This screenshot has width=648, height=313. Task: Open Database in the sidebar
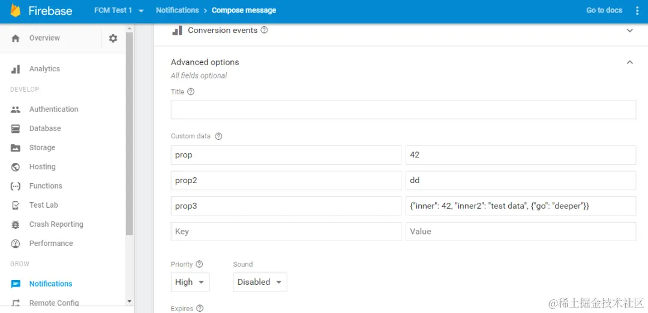point(45,129)
